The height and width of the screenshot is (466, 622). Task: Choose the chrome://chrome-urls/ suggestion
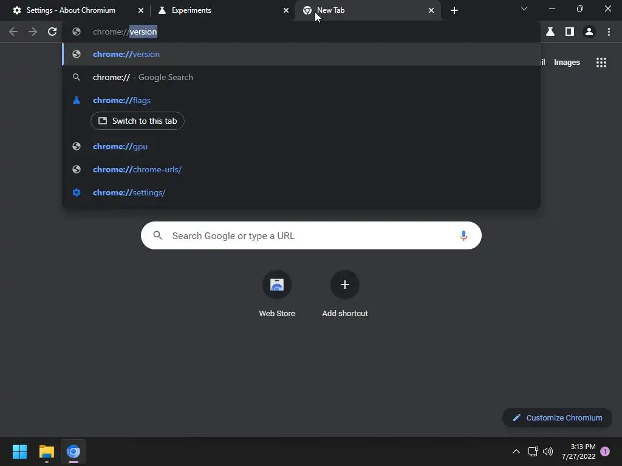coord(301,169)
